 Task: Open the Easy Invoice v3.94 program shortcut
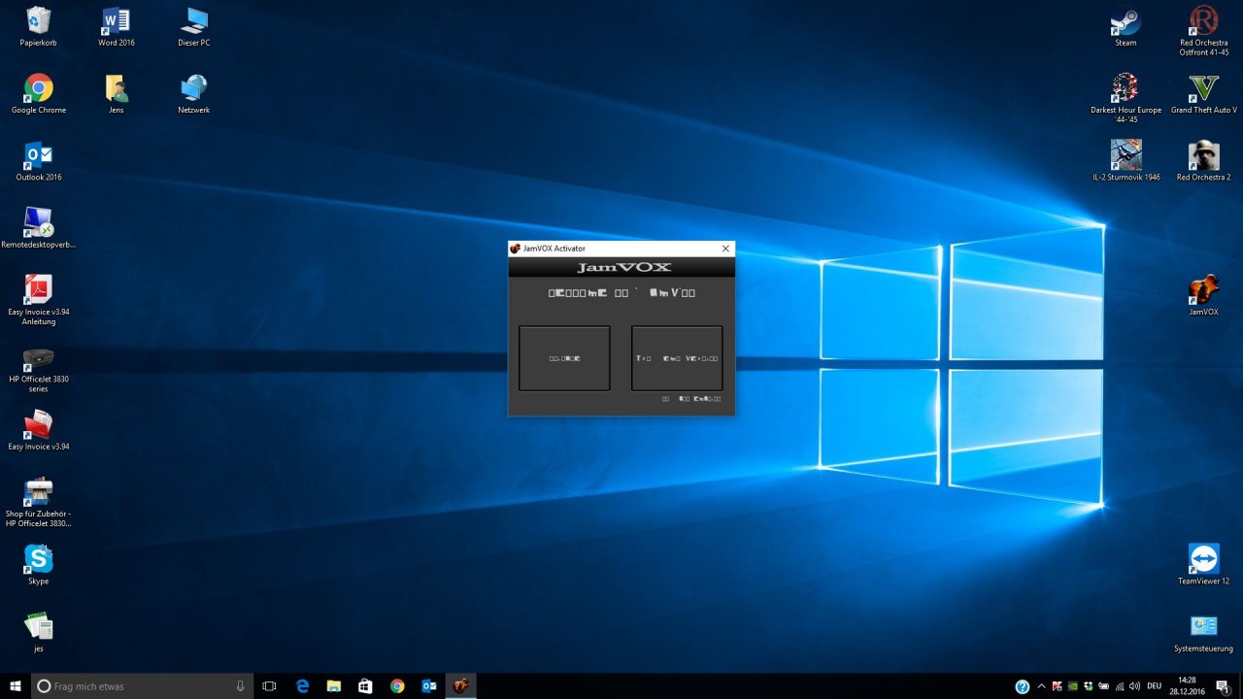39,430
